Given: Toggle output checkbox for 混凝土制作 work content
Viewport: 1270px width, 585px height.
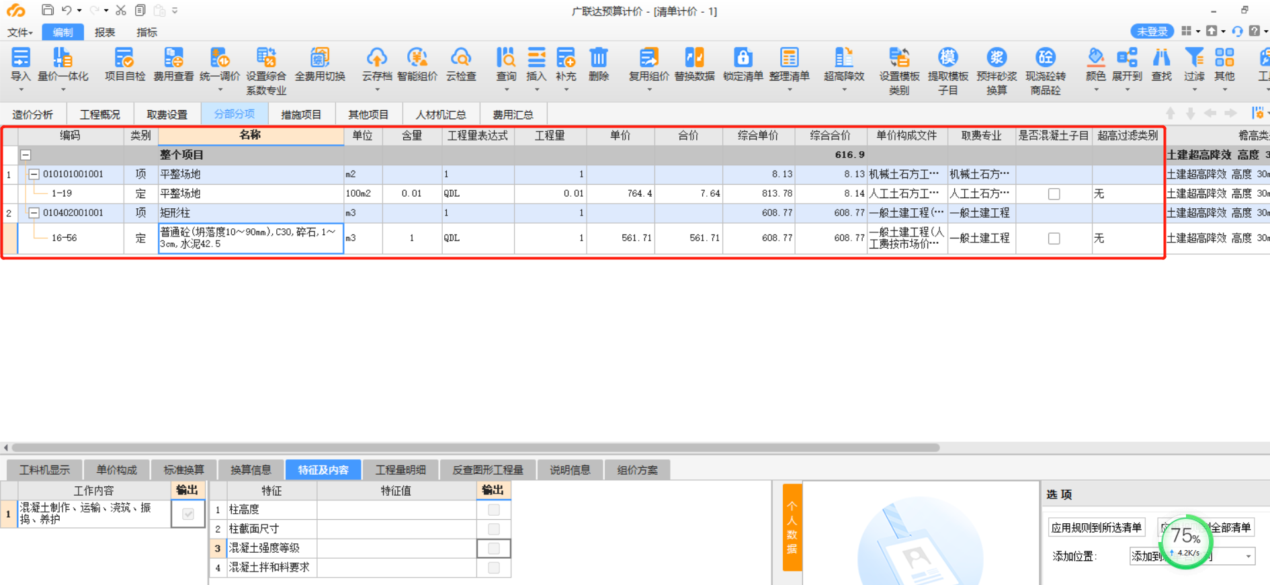Looking at the screenshot, I should tap(188, 514).
